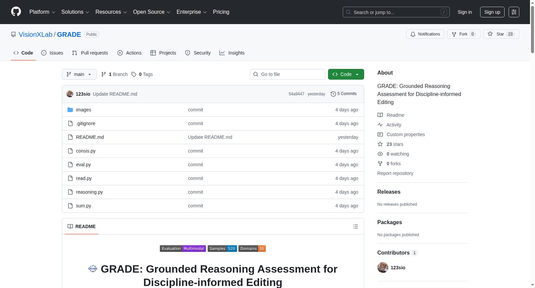Click the Notifications button
Screen dimensions: 535x288
425,34
